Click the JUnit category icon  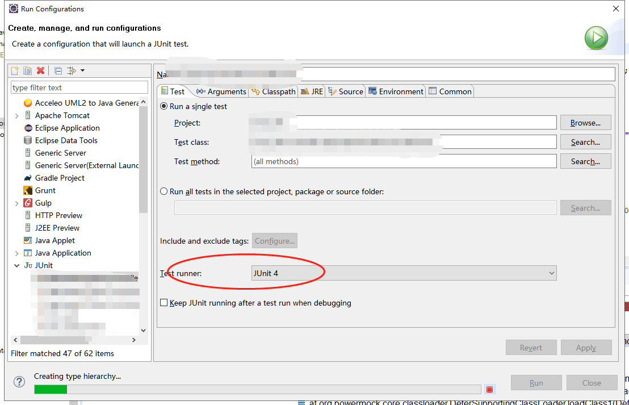[x=28, y=265]
